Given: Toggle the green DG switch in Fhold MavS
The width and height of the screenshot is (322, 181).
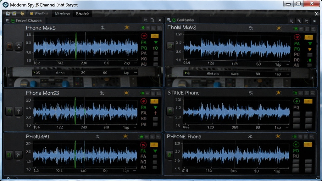Looking at the screenshot, I should click(310, 60).
